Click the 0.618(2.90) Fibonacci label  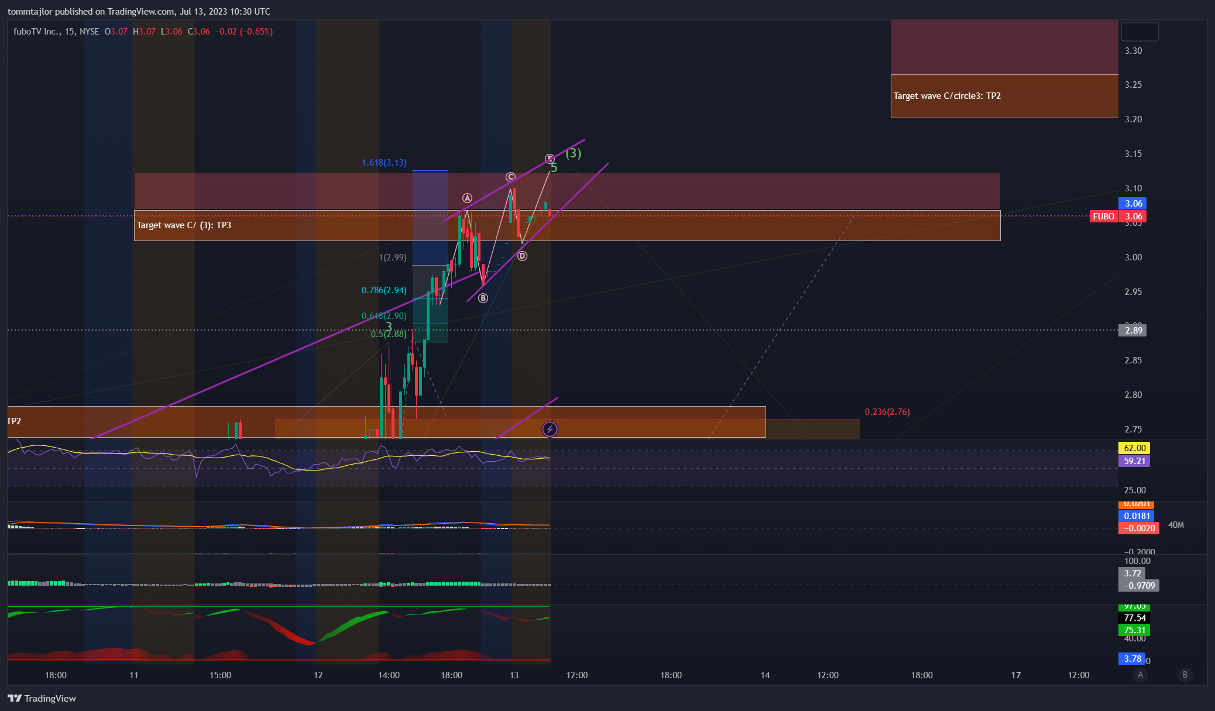pyautogui.click(x=384, y=316)
